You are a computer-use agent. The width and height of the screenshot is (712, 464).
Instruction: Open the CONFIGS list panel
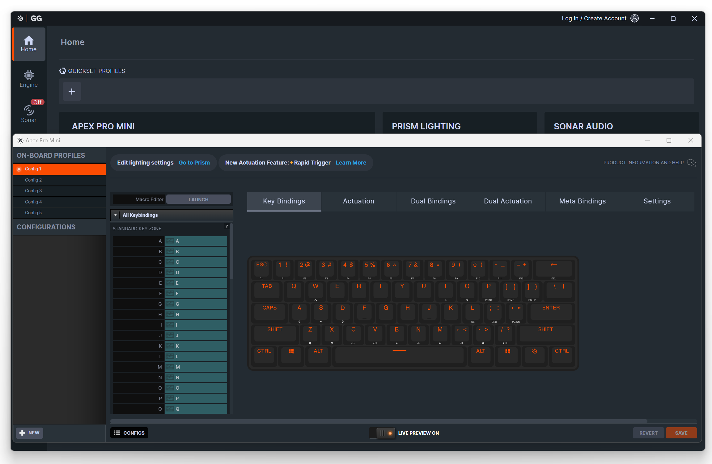tap(129, 433)
